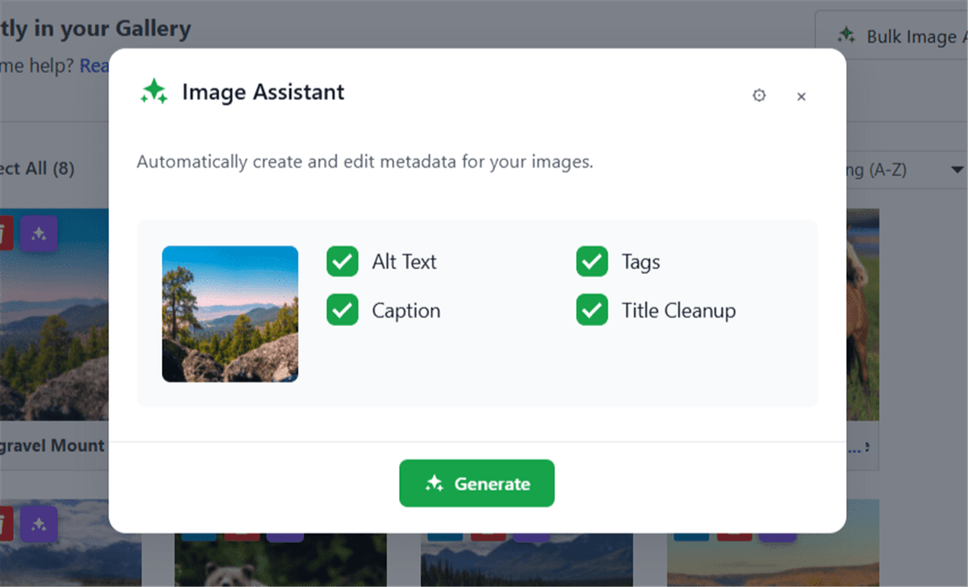Image resolution: width=968 pixels, height=587 pixels.
Task: Uncheck the Alt Text checkbox
Action: [342, 261]
